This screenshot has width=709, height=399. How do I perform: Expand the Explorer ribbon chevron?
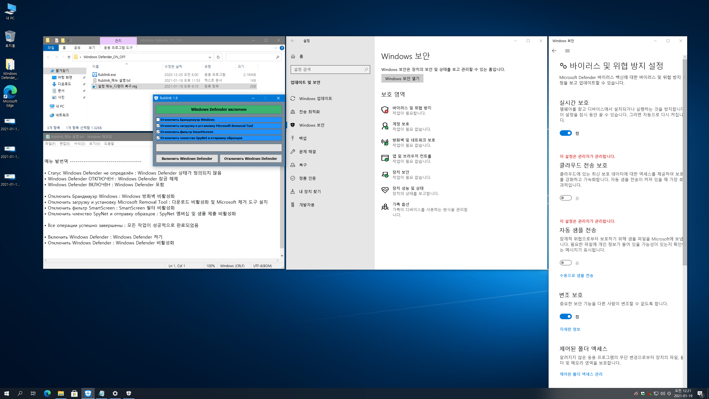pyautogui.click(x=276, y=48)
